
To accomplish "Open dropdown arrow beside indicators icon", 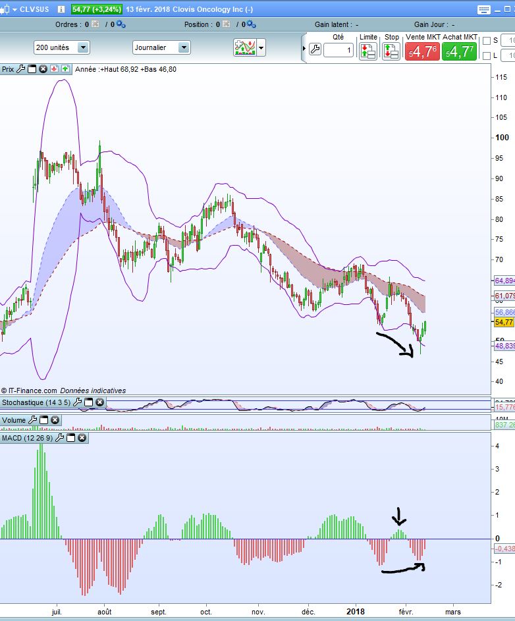I will (261, 48).
